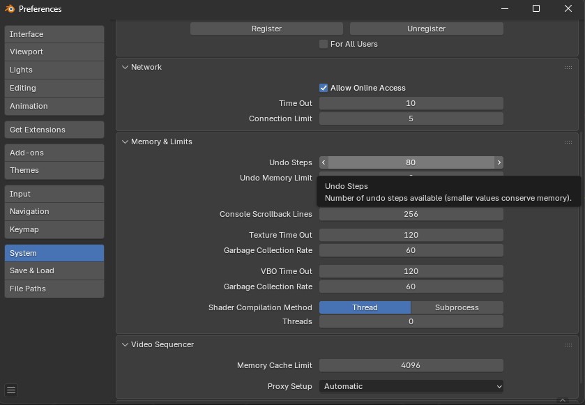
Task: Increase Undo Steps with right arrow
Action: click(x=499, y=162)
